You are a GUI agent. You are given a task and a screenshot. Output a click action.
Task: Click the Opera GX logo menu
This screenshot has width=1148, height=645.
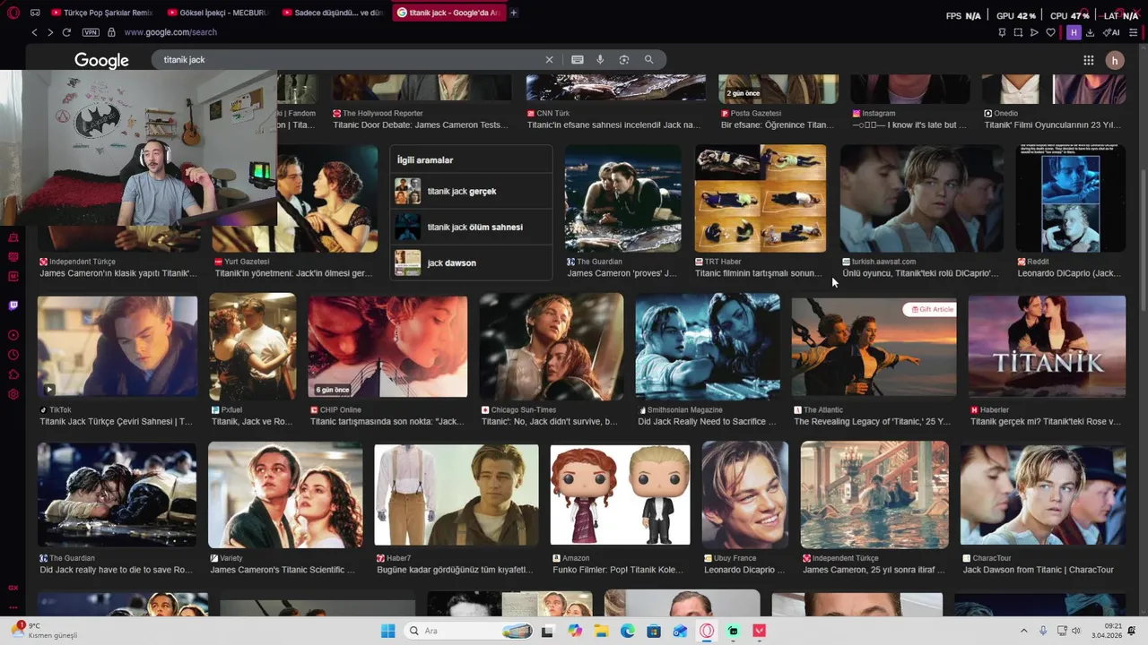(x=13, y=13)
